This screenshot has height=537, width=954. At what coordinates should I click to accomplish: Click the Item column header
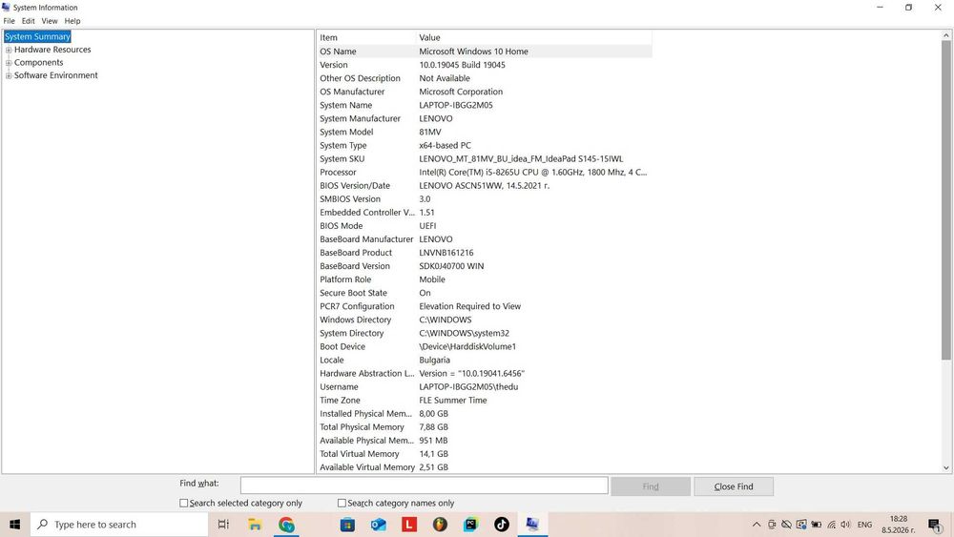[366, 38]
